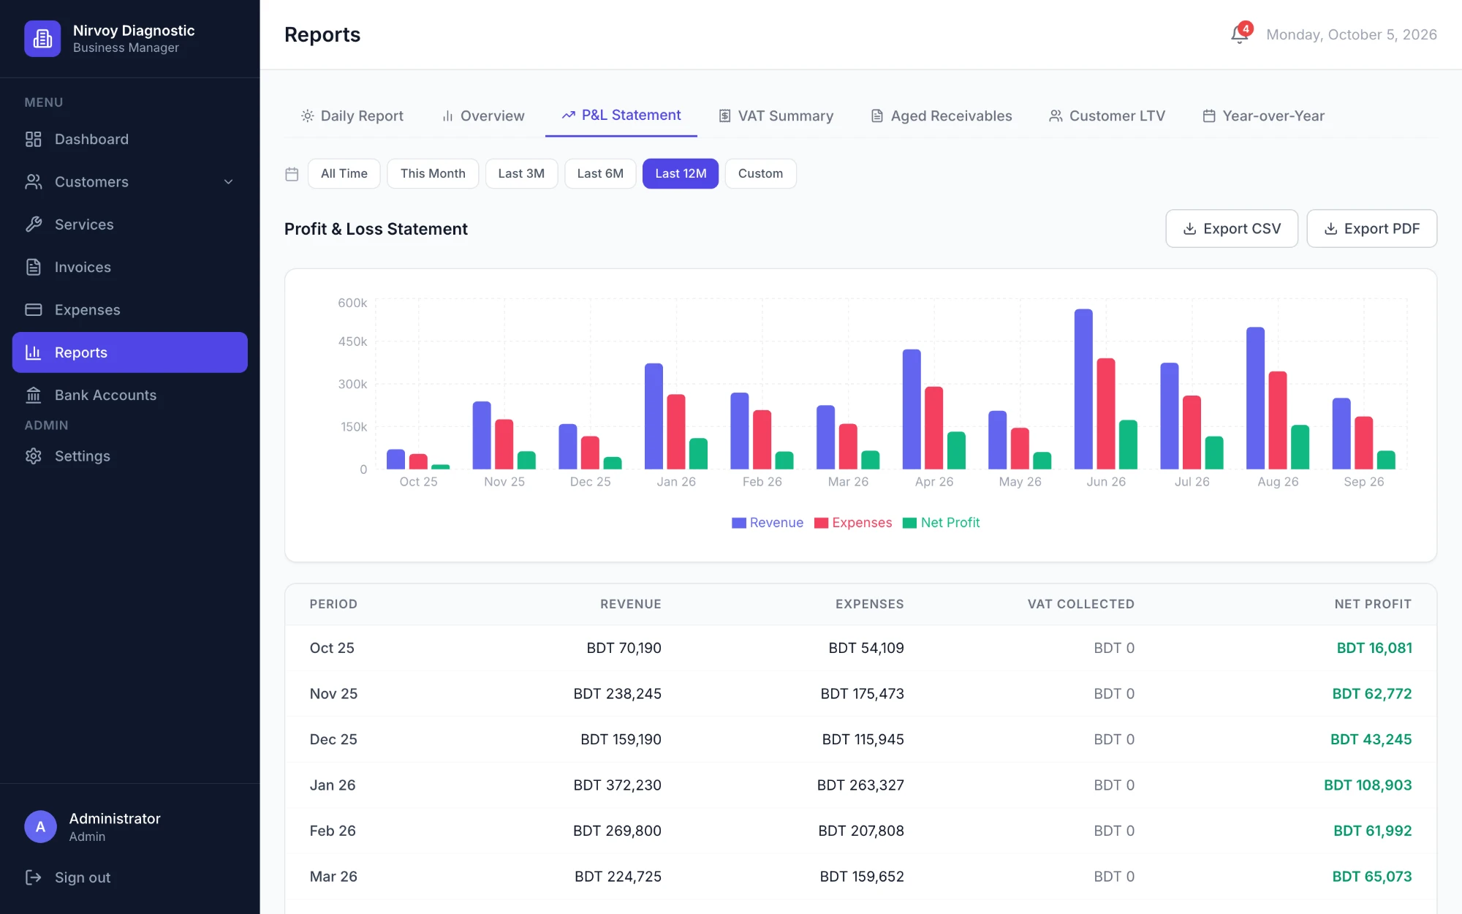
Task: Toggle Net Profit series in legend
Action: 941,522
